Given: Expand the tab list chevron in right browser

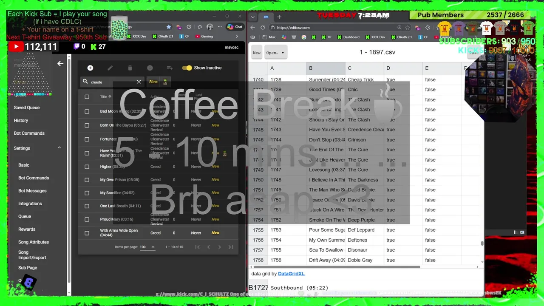Looking at the screenshot, I should click(x=253, y=17).
